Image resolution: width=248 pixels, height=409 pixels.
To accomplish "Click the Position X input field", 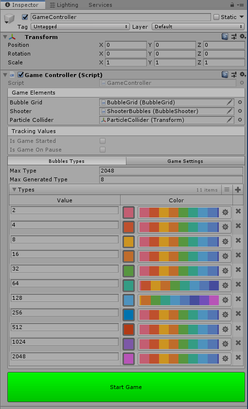I will coord(126,45).
